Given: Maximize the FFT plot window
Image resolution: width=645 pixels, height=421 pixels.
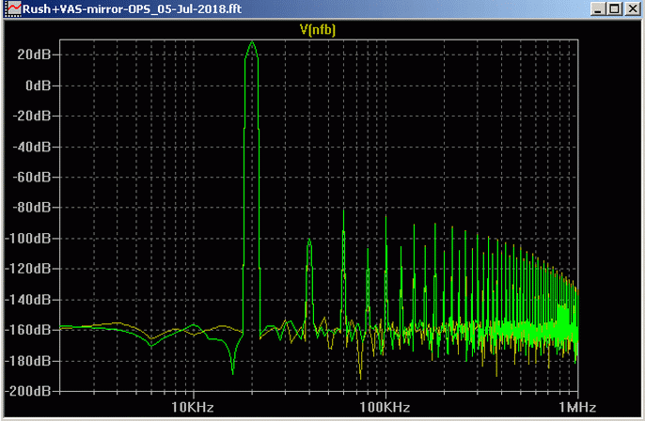Looking at the screenshot, I should (615, 8).
